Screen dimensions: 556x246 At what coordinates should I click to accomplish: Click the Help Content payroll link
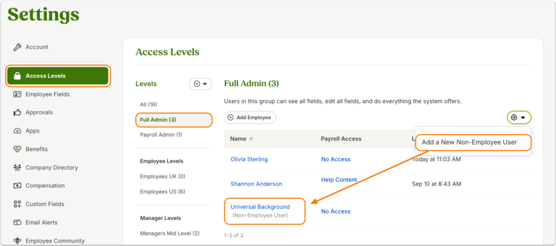click(x=339, y=180)
